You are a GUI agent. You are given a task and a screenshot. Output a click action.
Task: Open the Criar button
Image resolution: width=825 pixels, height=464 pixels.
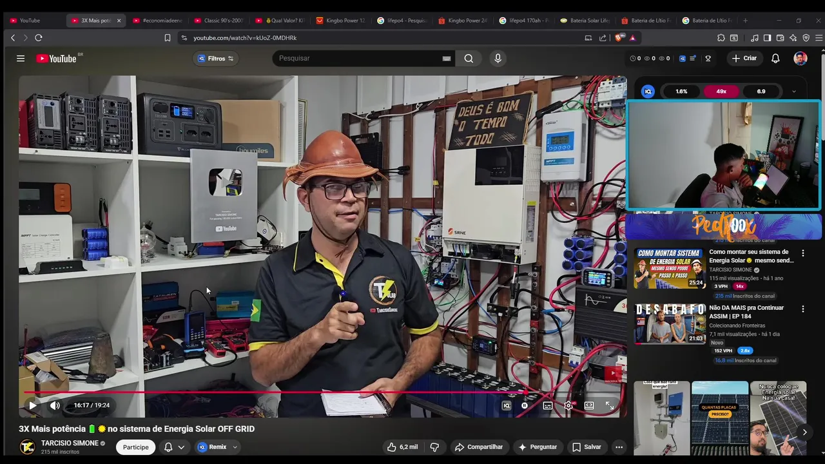(x=744, y=59)
